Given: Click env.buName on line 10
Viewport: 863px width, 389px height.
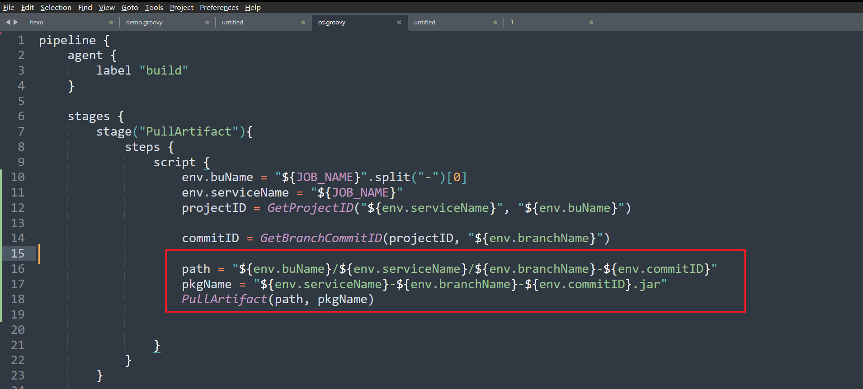Looking at the screenshot, I should click(x=217, y=177).
